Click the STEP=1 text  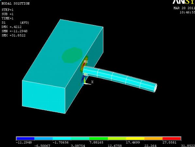coord(7,10)
